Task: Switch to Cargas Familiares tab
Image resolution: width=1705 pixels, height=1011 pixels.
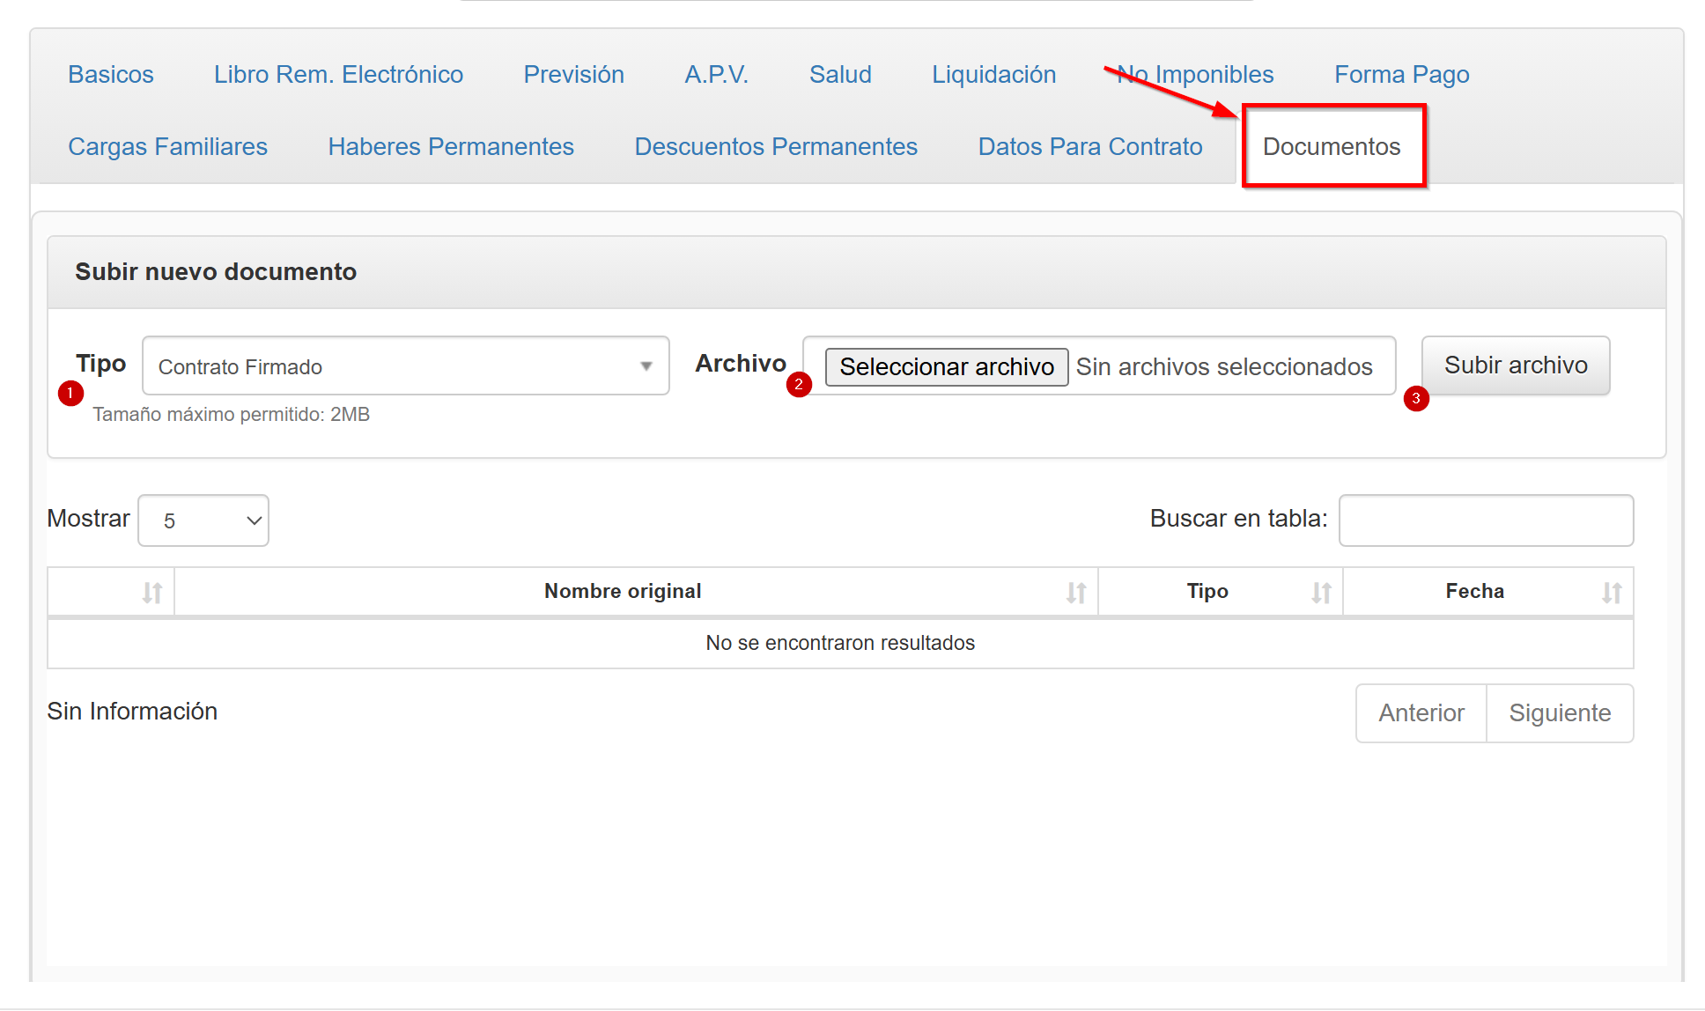Action: (167, 147)
